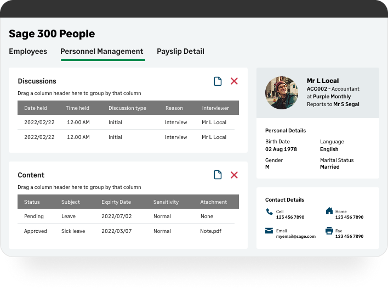Switch to the Payslip Detail tab
The height and width of the screenshot is (295, 388).
(x=180, y=52)
